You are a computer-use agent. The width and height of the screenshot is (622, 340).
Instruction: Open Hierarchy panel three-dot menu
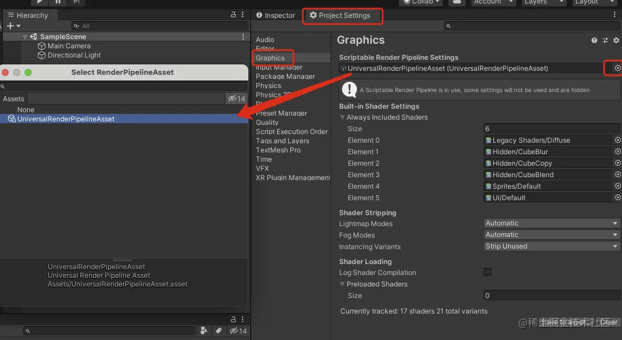click(x=243, y=14)
